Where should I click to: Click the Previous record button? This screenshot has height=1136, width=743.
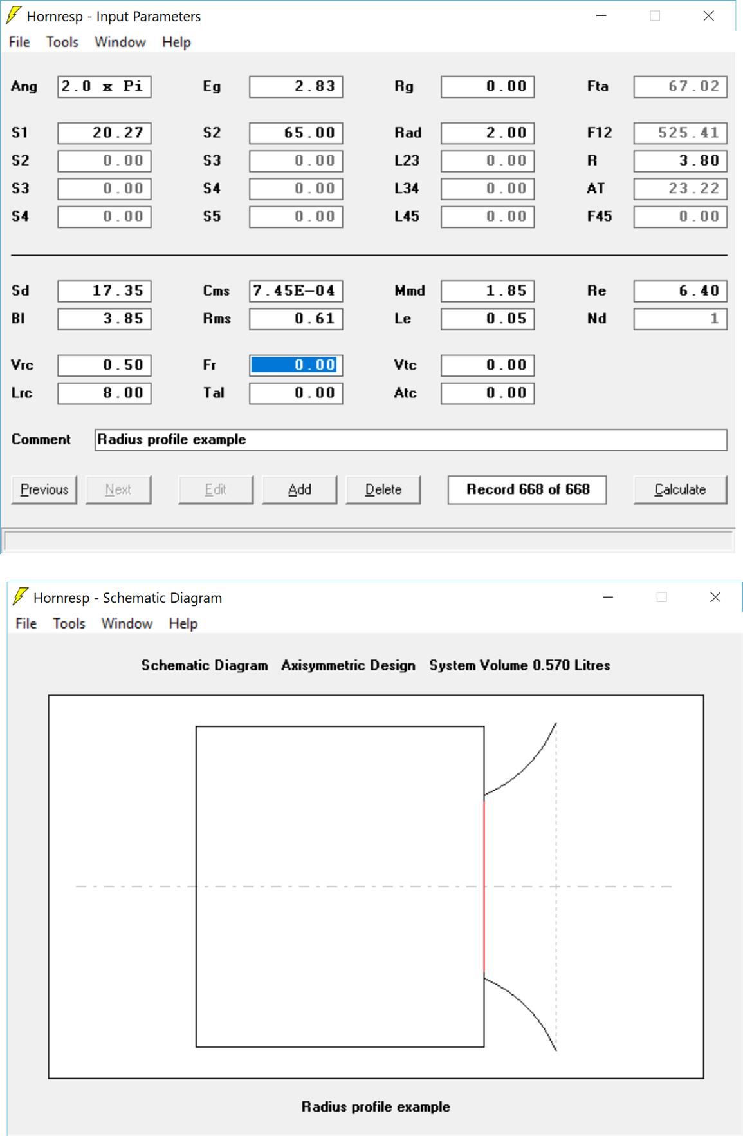(44, 489)
